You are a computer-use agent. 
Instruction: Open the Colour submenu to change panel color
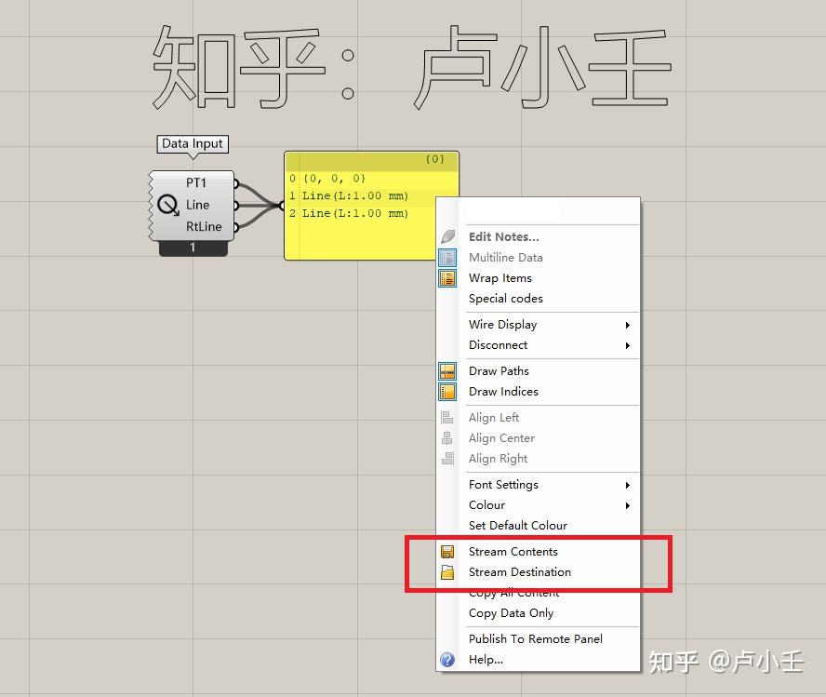pos(486,504)
